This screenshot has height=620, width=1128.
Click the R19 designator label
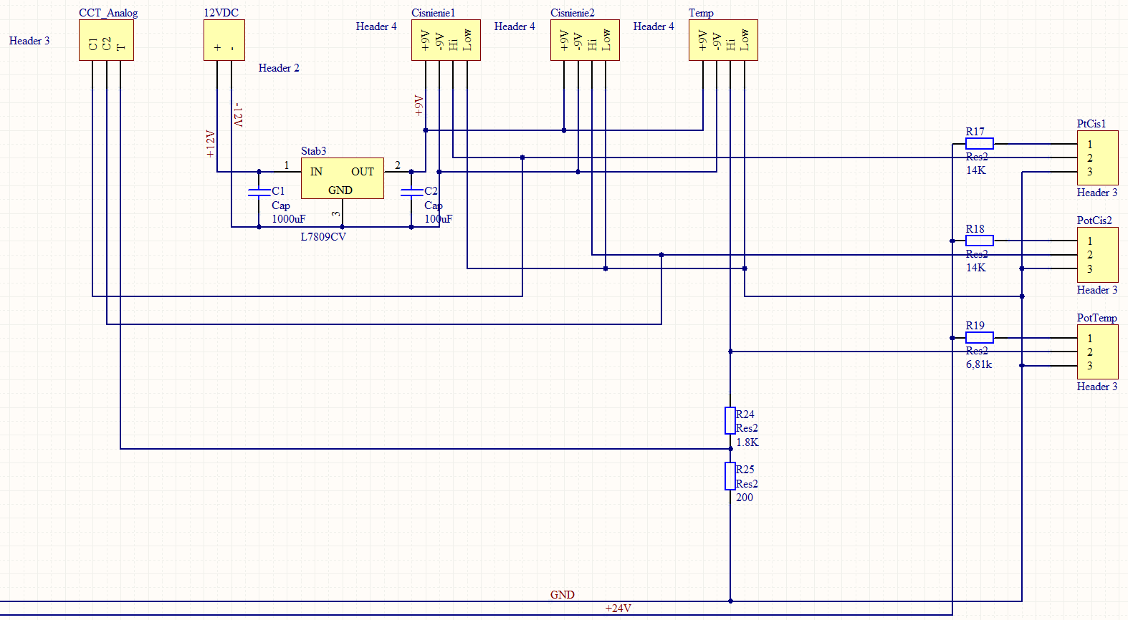(975, 326)
